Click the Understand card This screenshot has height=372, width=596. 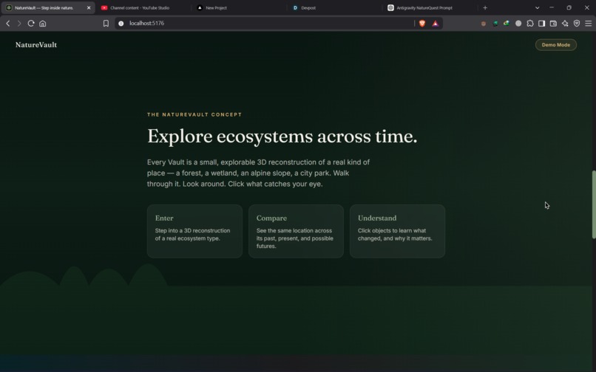[397, 231]
